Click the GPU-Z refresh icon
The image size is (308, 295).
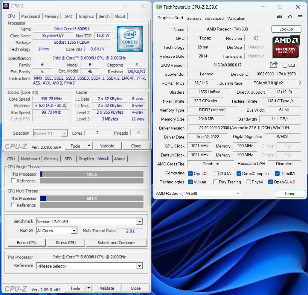290,17
